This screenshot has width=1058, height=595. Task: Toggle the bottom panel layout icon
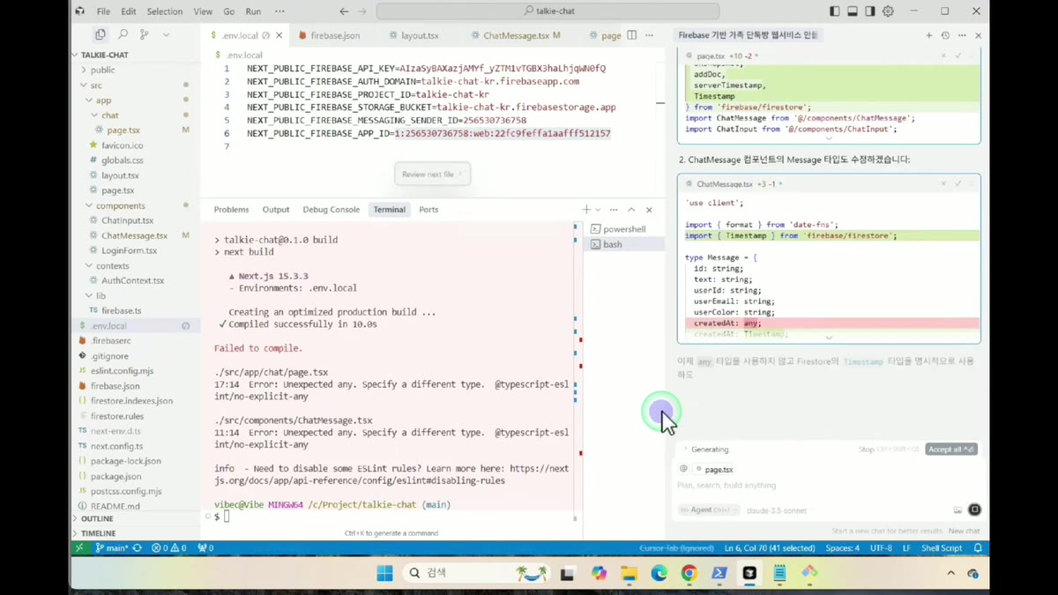(x=853, y=11)
